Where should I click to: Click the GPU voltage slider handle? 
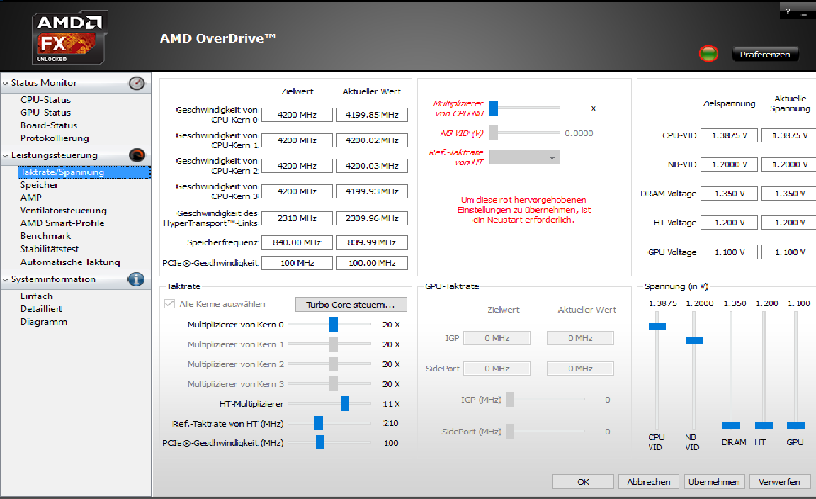[795, 425]
